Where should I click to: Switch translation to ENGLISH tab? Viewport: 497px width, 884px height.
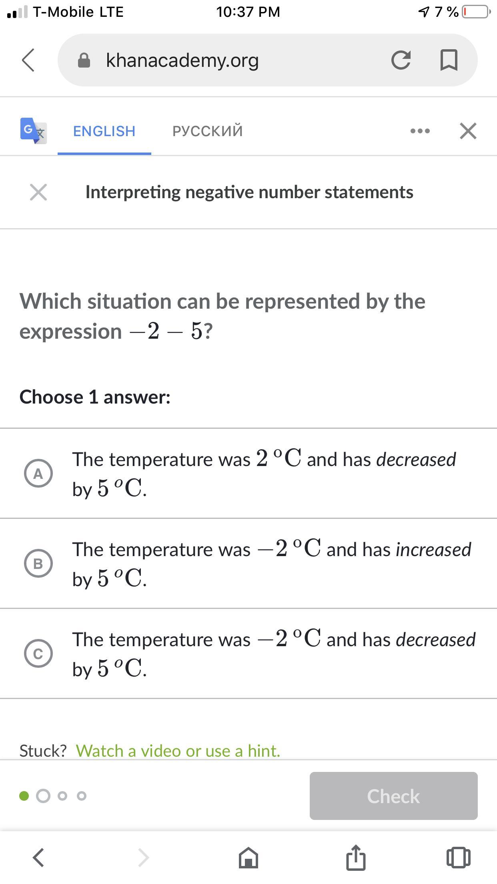click(x=104, y=131)
